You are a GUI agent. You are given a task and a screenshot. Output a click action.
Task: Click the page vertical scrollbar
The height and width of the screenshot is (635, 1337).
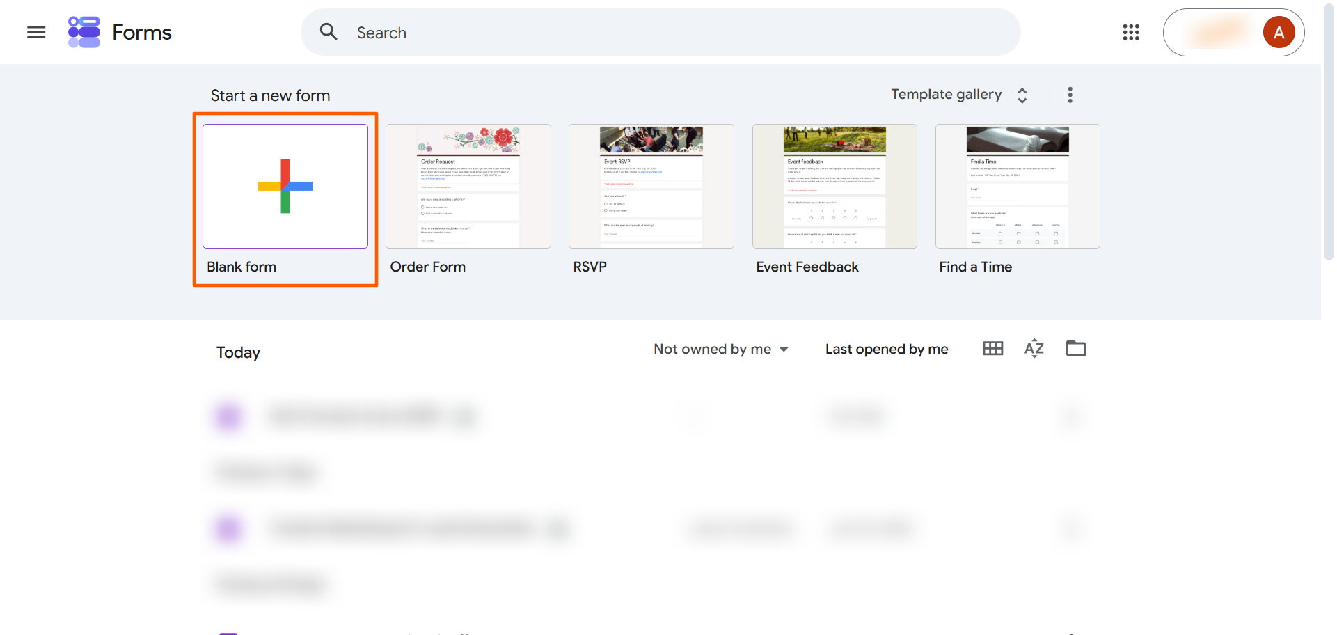[x=1329, y=131]
